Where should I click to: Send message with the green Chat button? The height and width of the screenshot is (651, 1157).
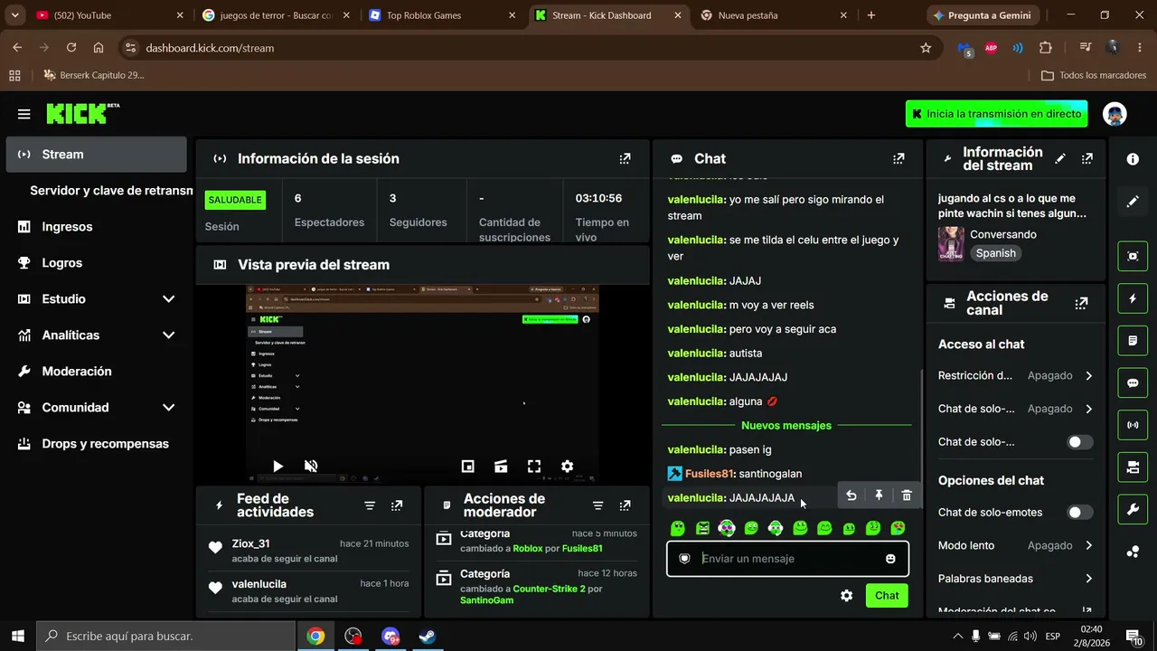(x=887, y=596)
